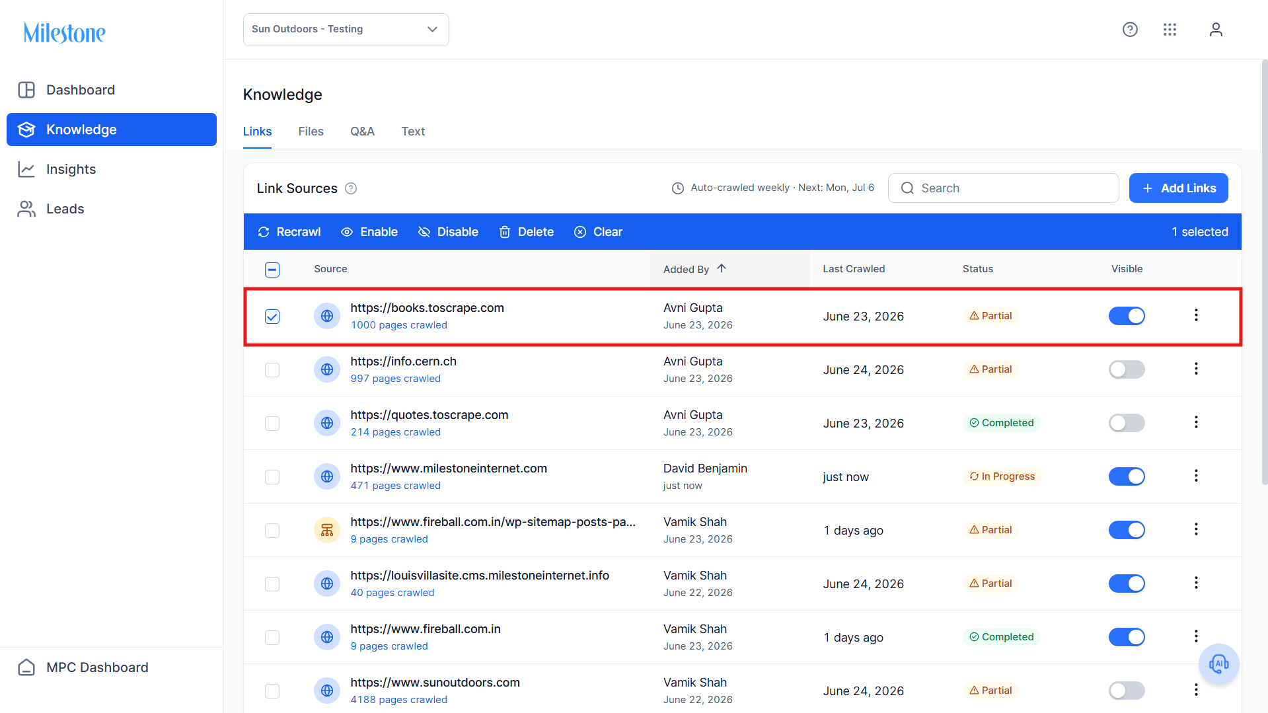Viewport: 1268px width, 713px height.
Task: Open the user profile icon
Action: coord(1216,30)
